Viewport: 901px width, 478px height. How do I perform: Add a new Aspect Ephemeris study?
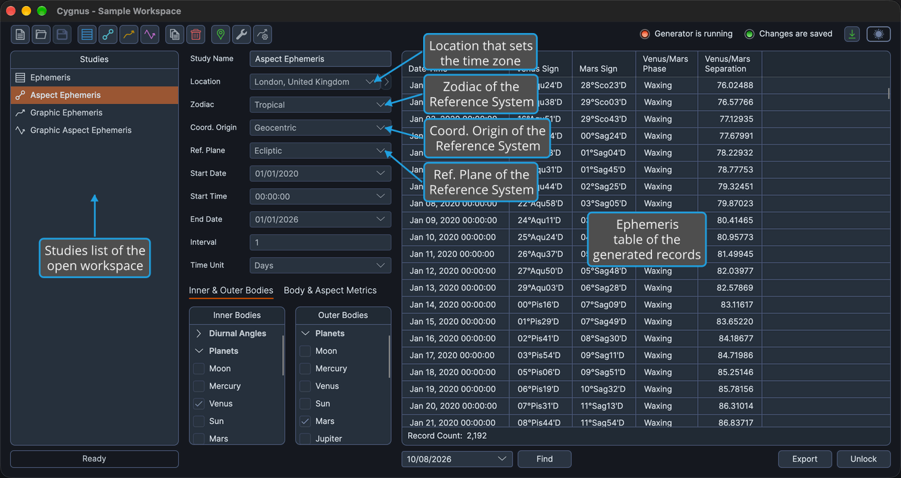pyautogui.click(x=108, y=34)
